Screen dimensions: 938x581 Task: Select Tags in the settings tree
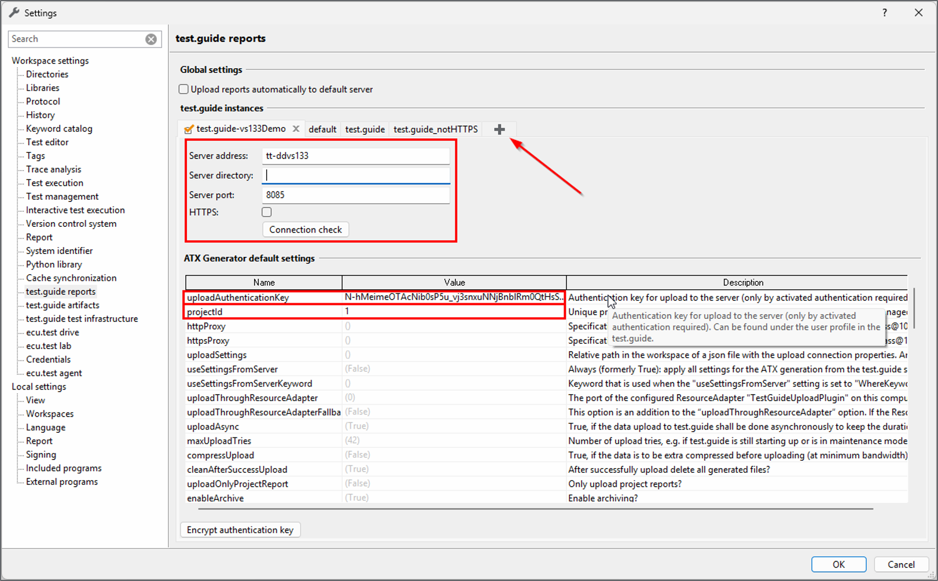[x=35, y=156]
